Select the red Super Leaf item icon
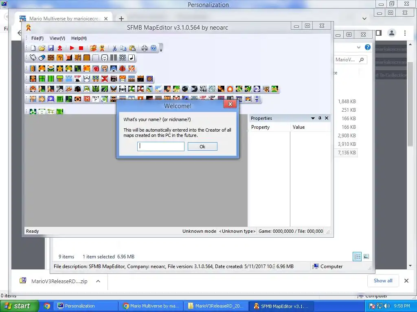This screenshot has width=417, height=312. [122, 68]
